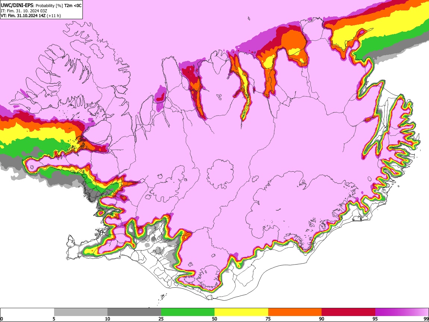Image resolution: width=429 pixels, height=322 pixels.
Task: Click the light gray 5–10% legend segment
Action: click(x=81, y=312)
